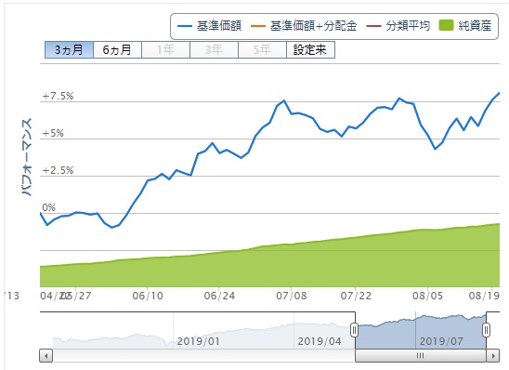Select the 3ヵ月 period tab

click(69, 49)
